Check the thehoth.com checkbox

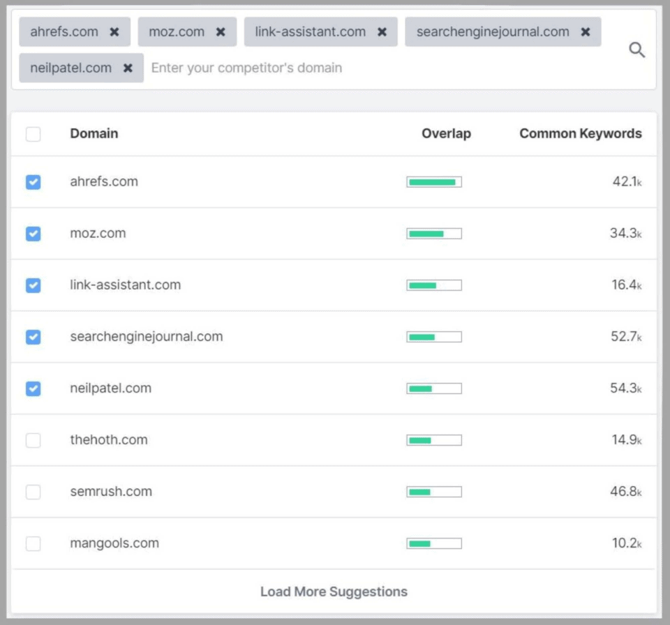[33, 440]
